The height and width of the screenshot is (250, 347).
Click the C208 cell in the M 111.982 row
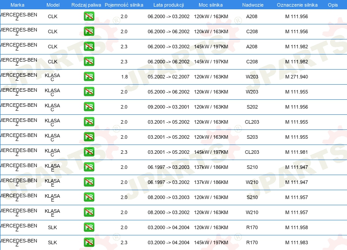tap(252, 62)
